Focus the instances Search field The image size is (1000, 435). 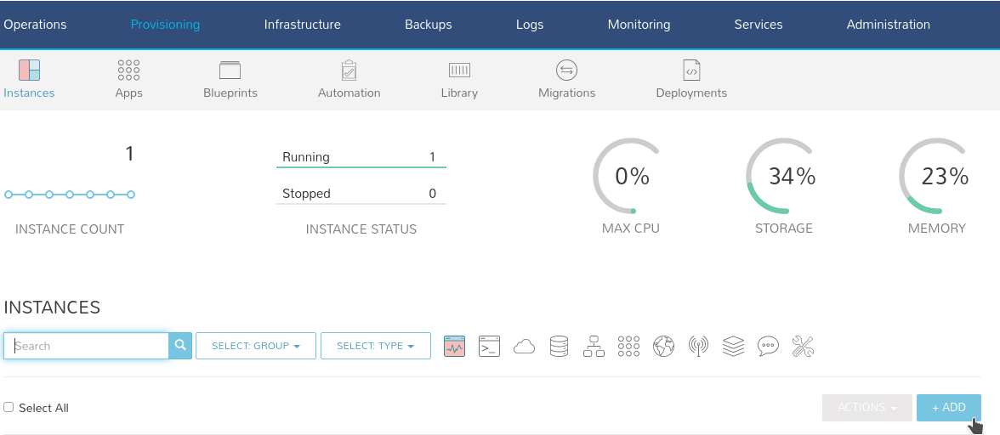[x=86, y=346]
